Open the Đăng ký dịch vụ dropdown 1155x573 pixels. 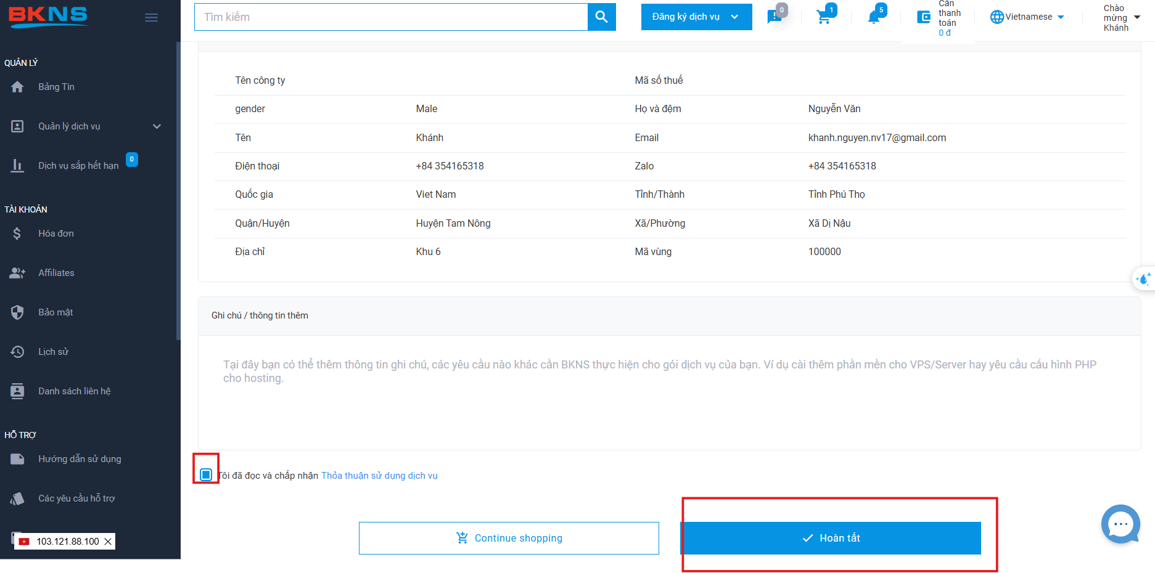click(x=696, y=17)
